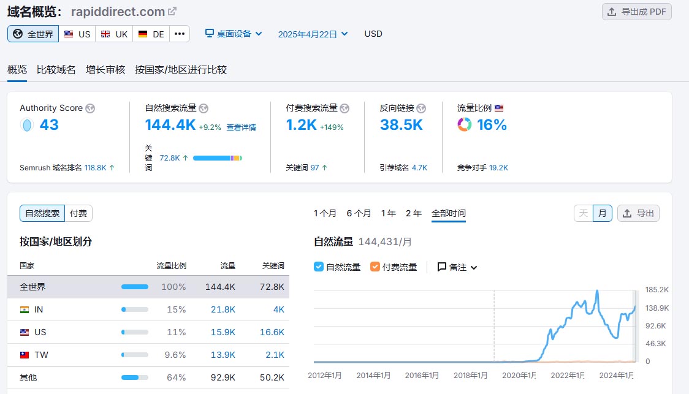Click the globe icon next to Authority Score

point(90,108)
